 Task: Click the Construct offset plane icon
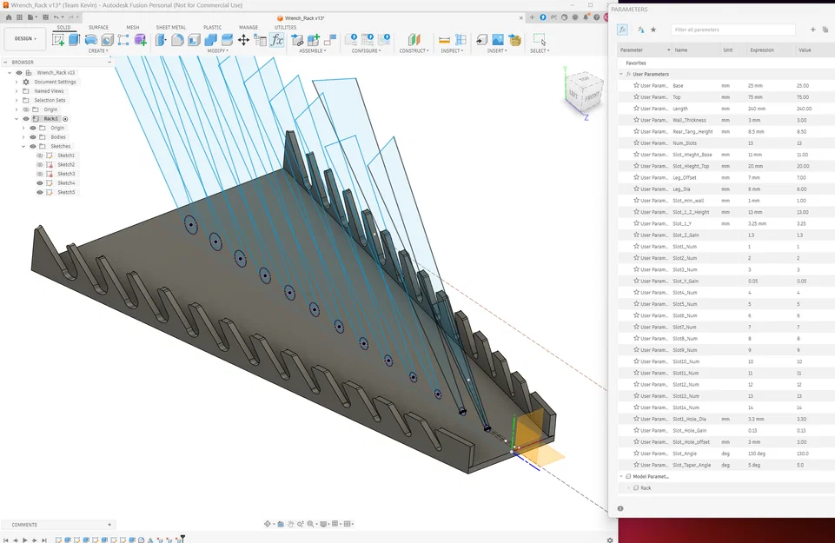click(x=414, y=40)
